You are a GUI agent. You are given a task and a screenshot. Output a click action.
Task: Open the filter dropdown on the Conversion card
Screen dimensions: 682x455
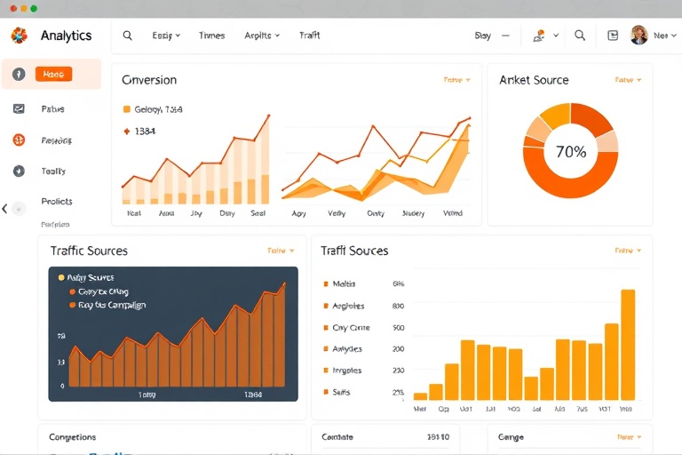(456, 80)
